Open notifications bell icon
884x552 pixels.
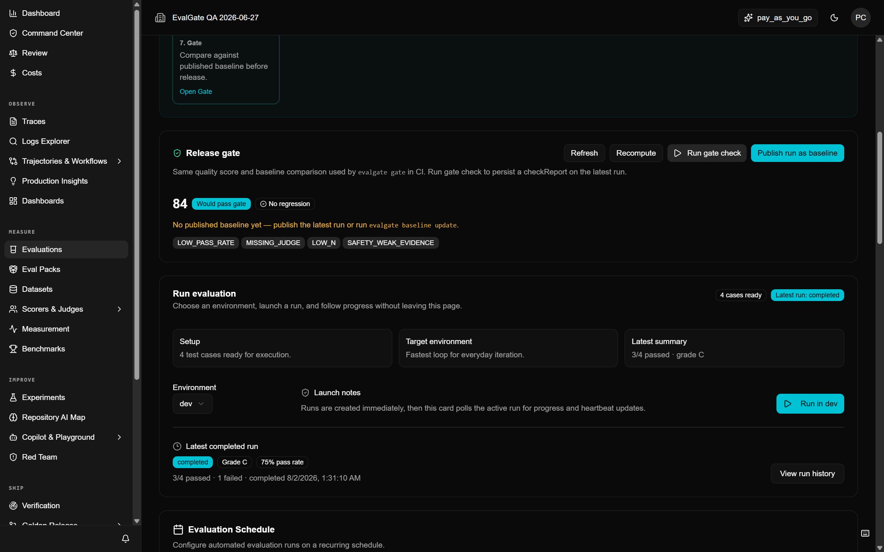[126, 539]
